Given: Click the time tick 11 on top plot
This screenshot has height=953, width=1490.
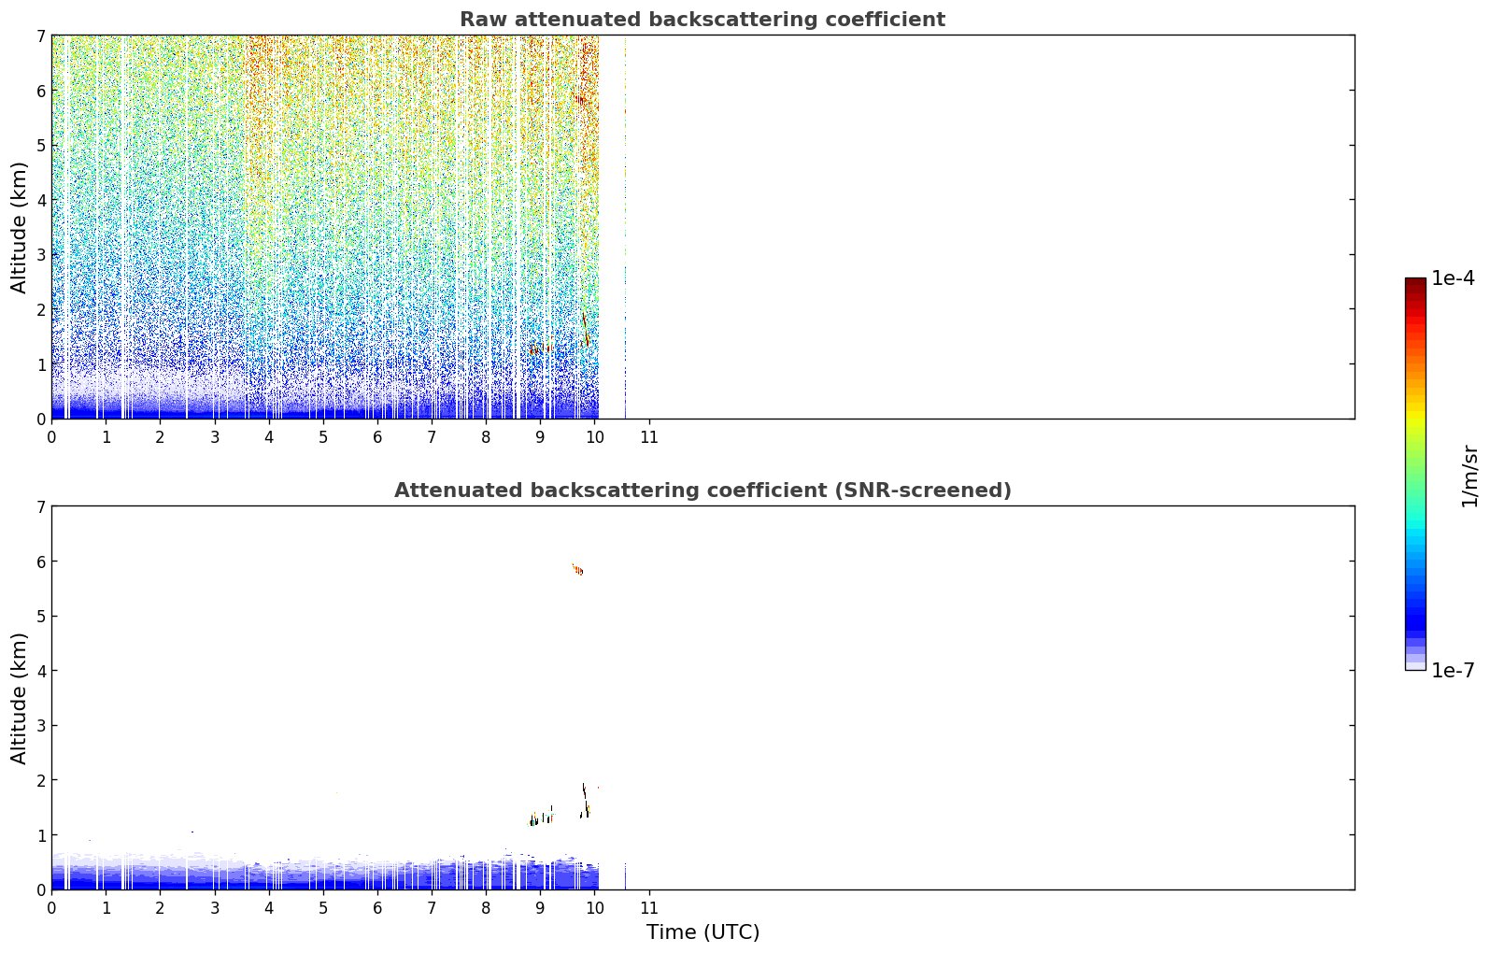Looking at the screenshot, I should pyautogui.click(x=648, y=436).
